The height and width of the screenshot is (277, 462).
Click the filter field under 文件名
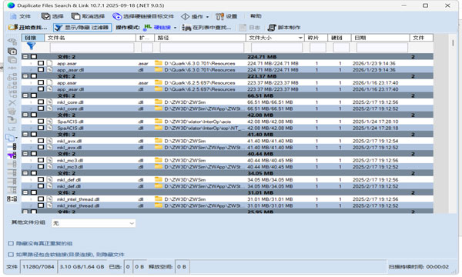pyautogui.click(x=92, y=48)
